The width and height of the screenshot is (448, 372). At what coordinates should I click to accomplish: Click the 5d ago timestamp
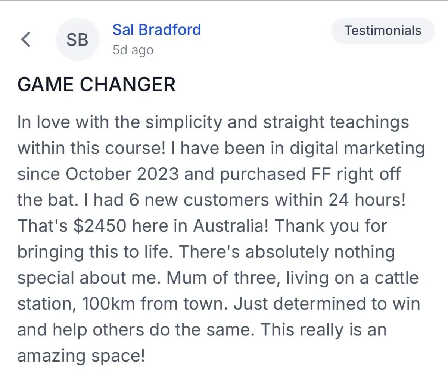133,50
